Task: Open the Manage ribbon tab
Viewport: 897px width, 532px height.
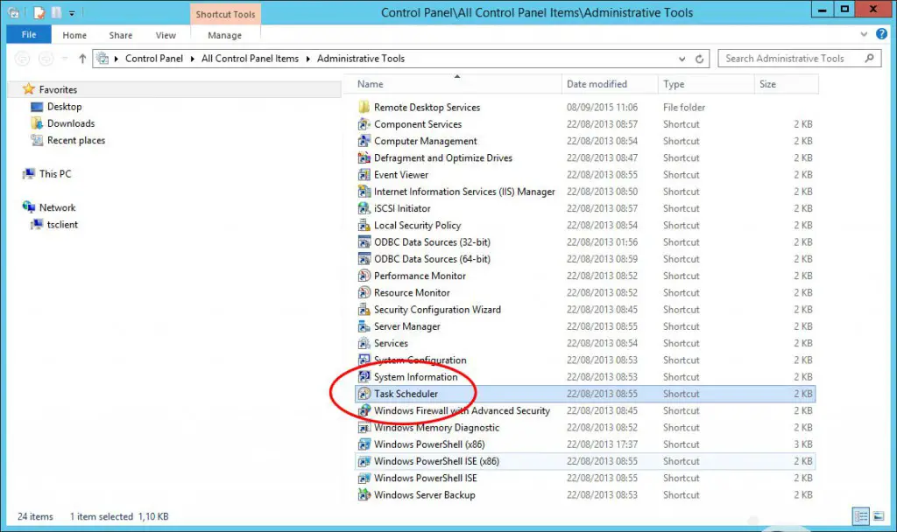Action: (225, 35)
